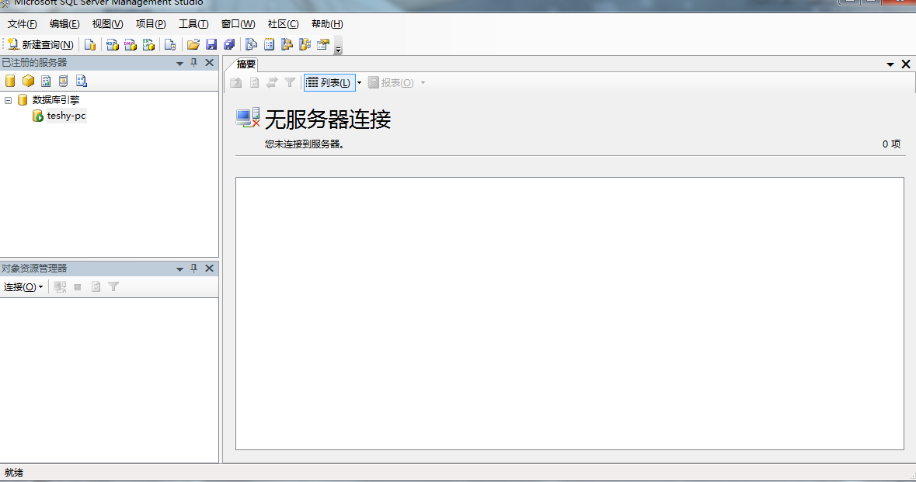Open the 项目(P) menu
This screenshot has height=482, width=916.
point(151,24)
